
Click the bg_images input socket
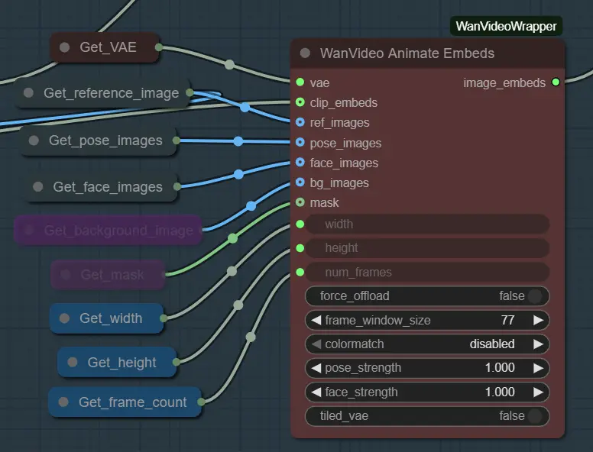[x=300, y=182]
